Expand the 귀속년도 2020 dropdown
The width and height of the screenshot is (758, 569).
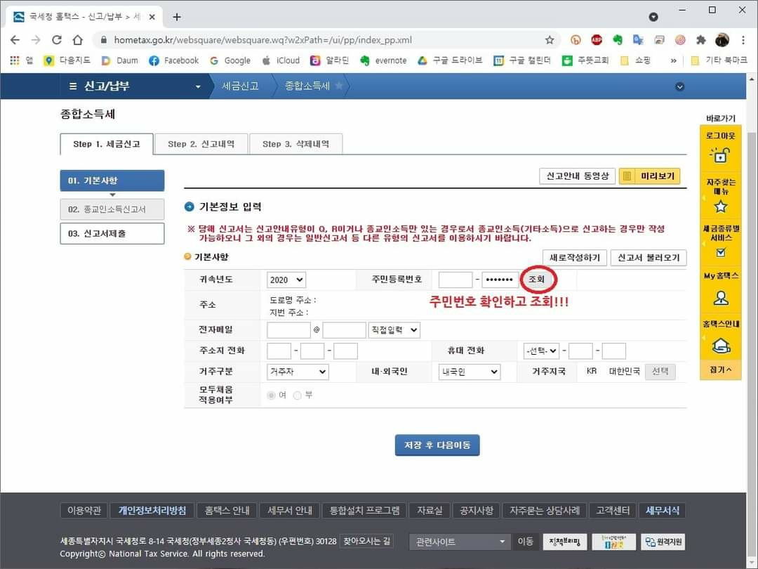[286, 280]
